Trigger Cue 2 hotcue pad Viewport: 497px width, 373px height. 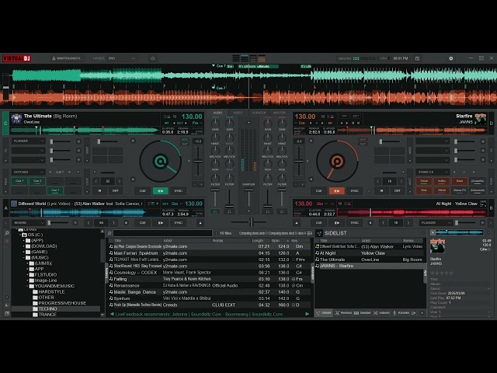click(x=37, y=181)
